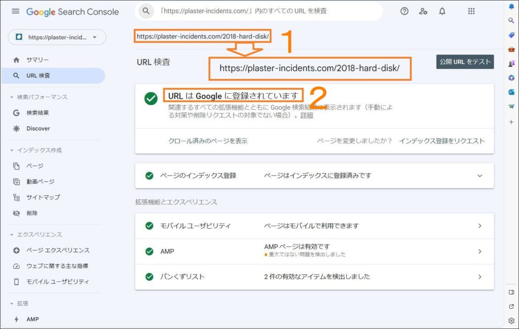Click the pages icon next to ページ
519x329 pixels.
point(16,166)
